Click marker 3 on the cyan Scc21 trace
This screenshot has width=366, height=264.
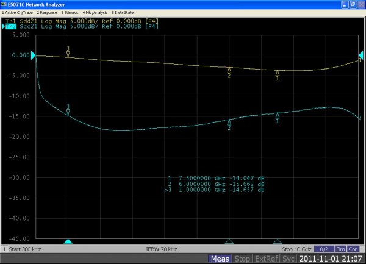pos(68,110)
